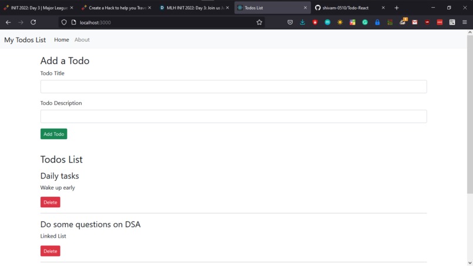
Task: Click the 'Do some questions on DSA' heading
Action: tap(90, 224)
